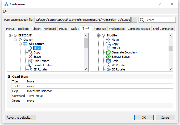Click the Cancel button
This screenshot has height=125, width=180.
pos(165,118)
